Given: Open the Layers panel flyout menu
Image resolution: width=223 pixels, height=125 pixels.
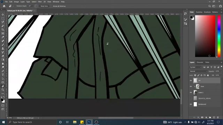Looking at the screenshot, I should 221,62.
